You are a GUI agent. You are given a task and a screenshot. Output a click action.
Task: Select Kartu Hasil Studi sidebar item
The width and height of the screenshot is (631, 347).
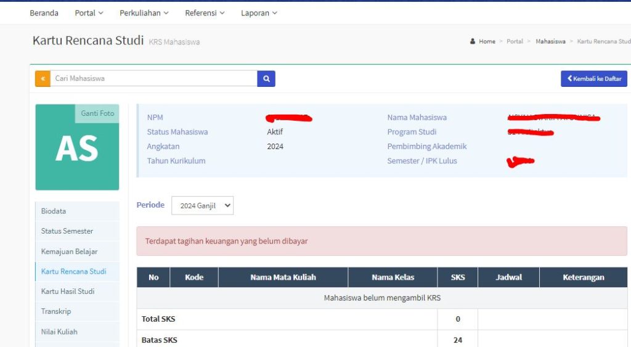tap(68, 292)
